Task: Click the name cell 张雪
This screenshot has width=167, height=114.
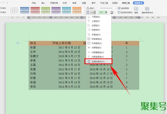Action: coord(33,47)
